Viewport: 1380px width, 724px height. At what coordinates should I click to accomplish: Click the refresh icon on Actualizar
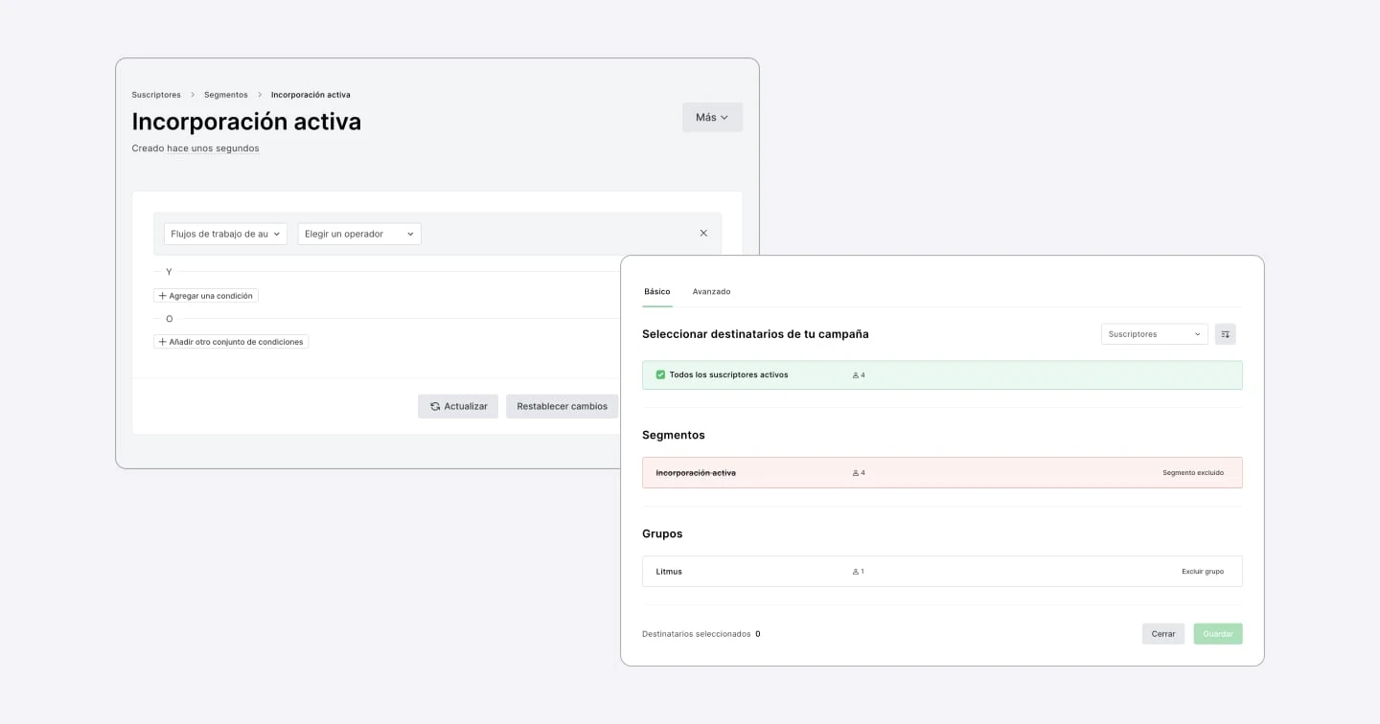pos(435,406)
